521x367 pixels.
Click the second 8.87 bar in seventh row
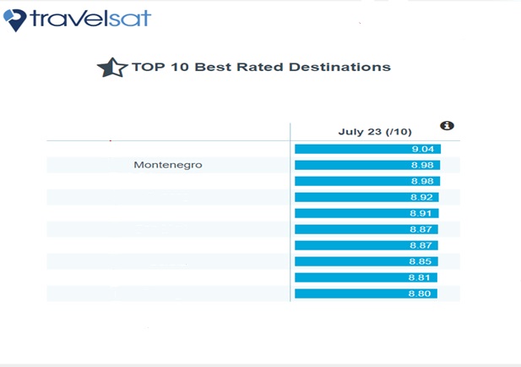(x=366, y=245)
